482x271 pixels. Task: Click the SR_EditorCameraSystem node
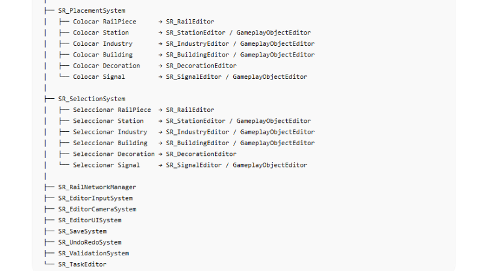(x=97, y=209)
